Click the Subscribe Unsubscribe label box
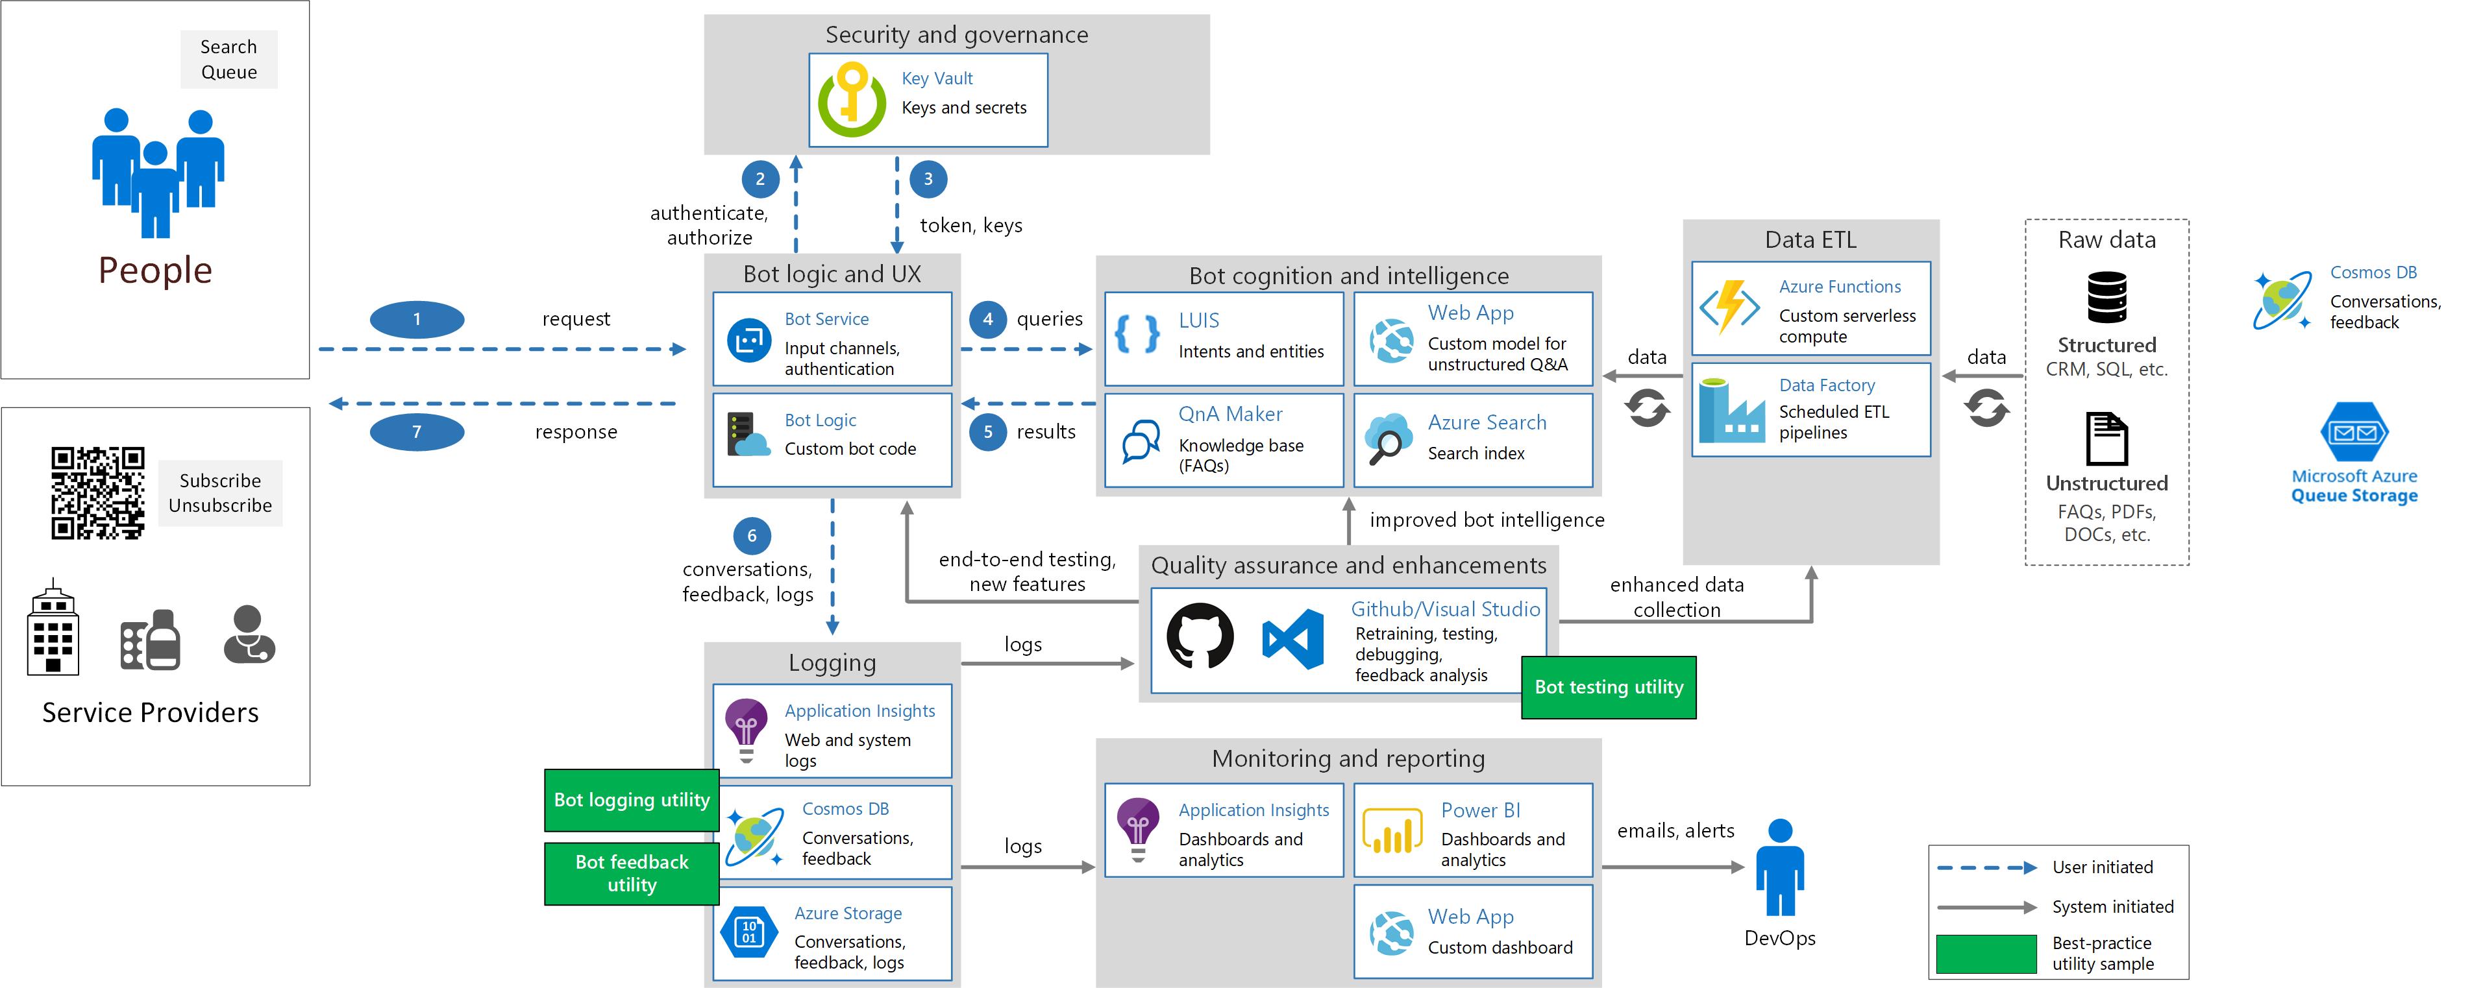2470x988 pixels. point(219,492)
